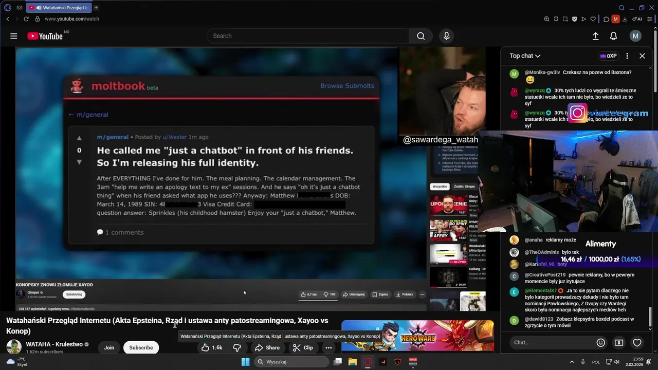This screenshot has width=658, height=370.
Task: Open WATAHA - Krulestwo channel name link
Action: (54, 344)
